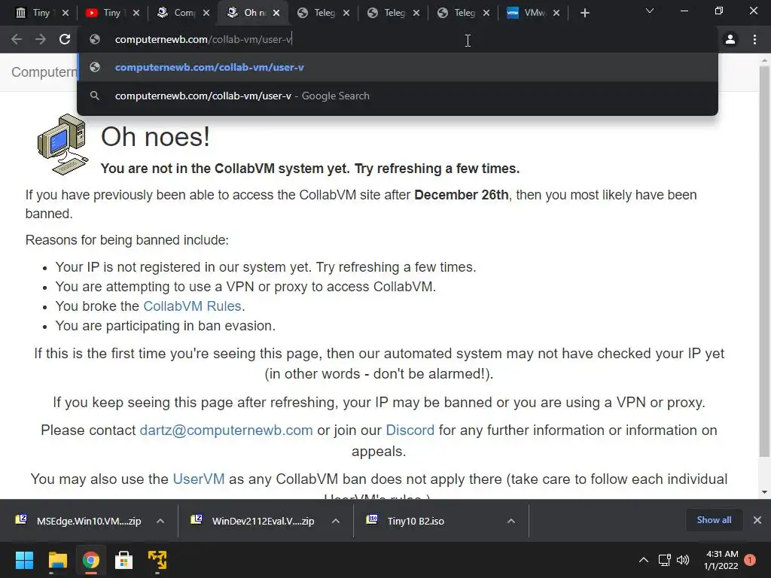Click Show all downloads
This screenshot has width=771, height=578.
pos(714,520)
